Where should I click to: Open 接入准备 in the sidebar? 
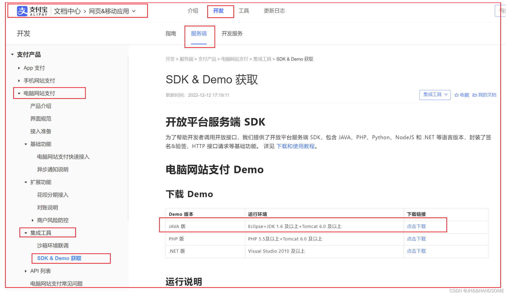click(41, 131)
